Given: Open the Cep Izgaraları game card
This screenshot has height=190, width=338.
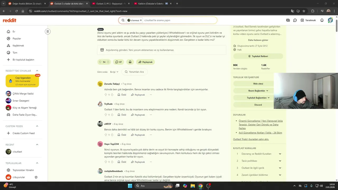Looking at the screenshot, I should tap(22, 81).
